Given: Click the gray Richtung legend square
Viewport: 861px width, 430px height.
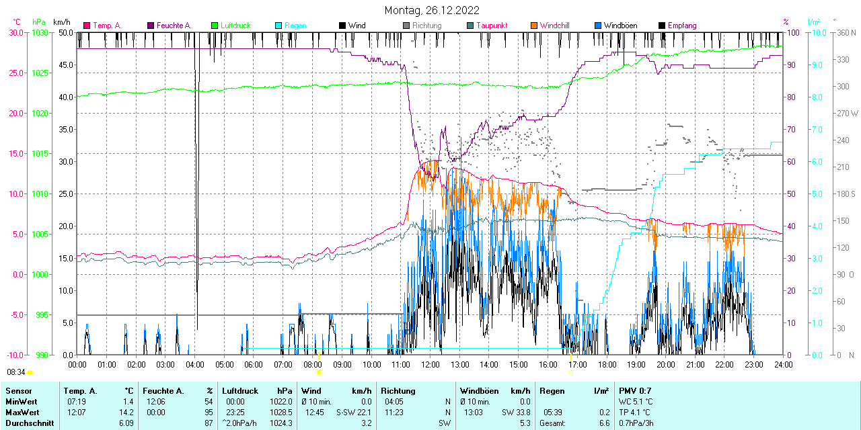Looking at the screenshot, I should [406, 26].
